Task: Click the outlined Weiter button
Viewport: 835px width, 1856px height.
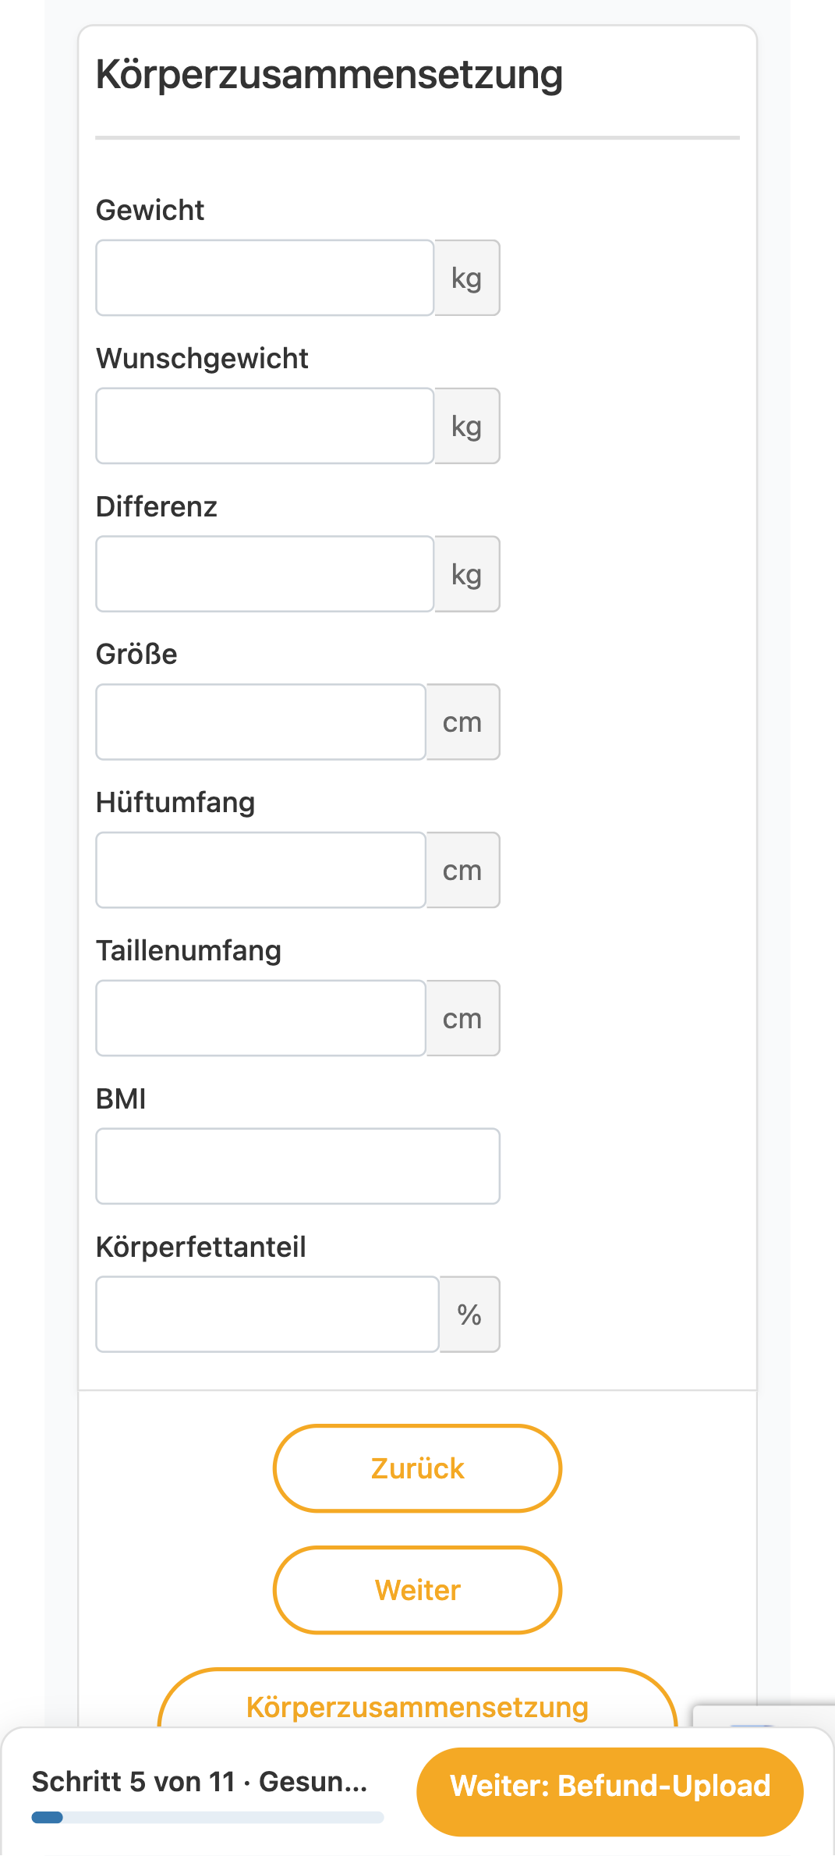Action: click(417, 1590)
